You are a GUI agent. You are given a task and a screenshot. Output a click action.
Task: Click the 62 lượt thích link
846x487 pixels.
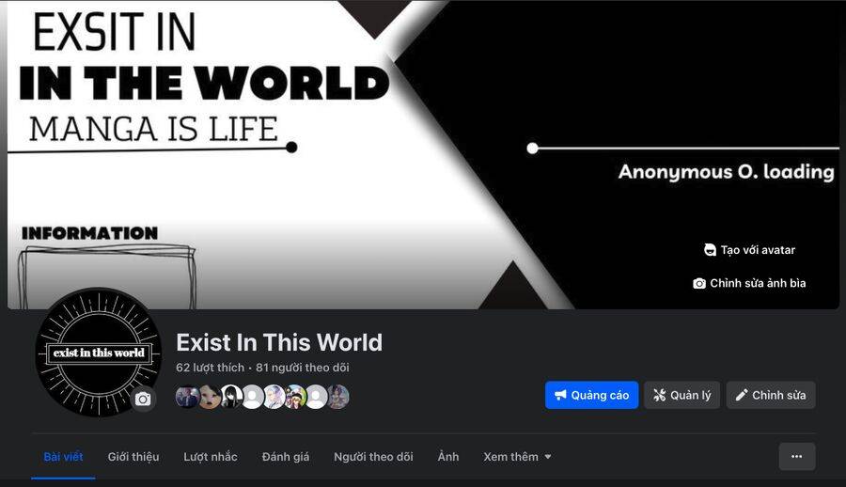[x=210, y=368]
